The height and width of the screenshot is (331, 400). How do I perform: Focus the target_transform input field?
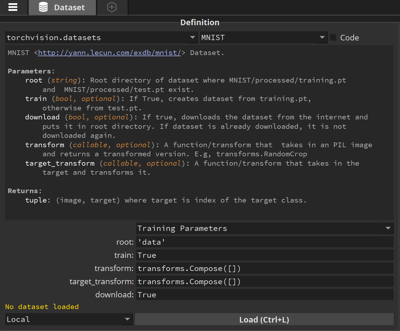click(265, 282)
